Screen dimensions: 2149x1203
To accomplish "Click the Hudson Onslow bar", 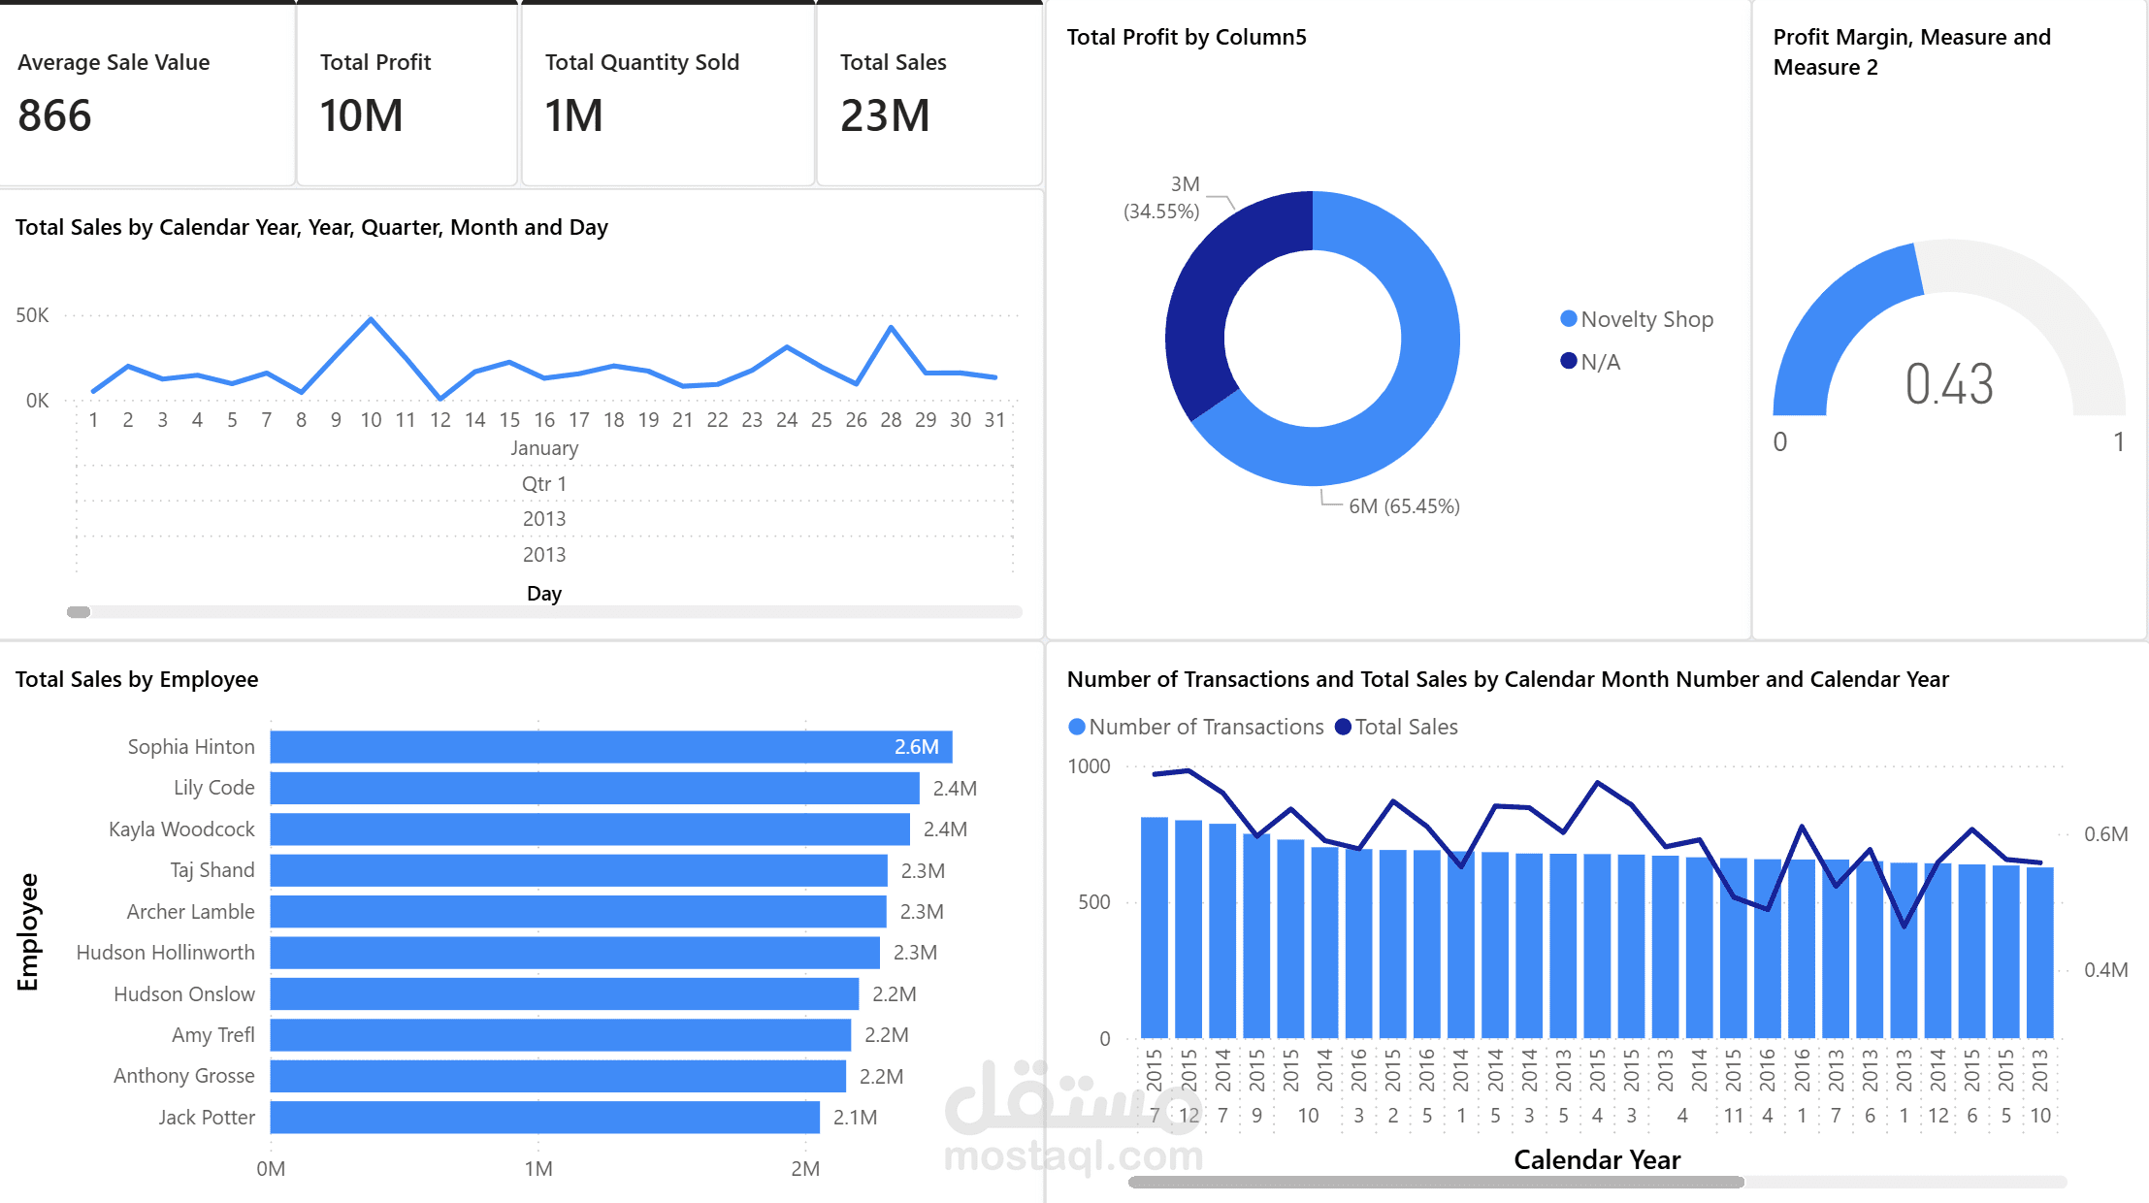I will 564,993.
